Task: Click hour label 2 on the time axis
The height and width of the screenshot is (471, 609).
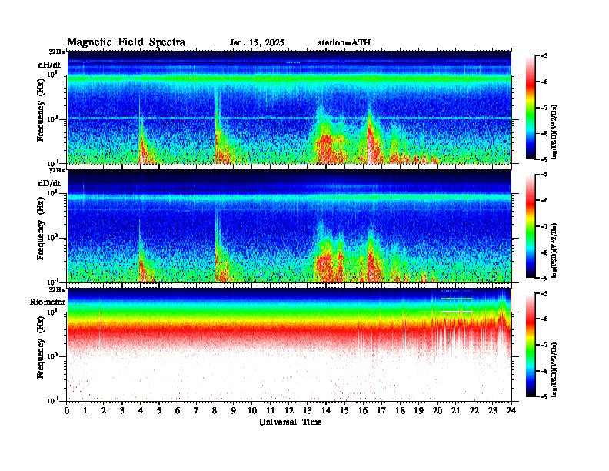Action: (x=104, y=410)
